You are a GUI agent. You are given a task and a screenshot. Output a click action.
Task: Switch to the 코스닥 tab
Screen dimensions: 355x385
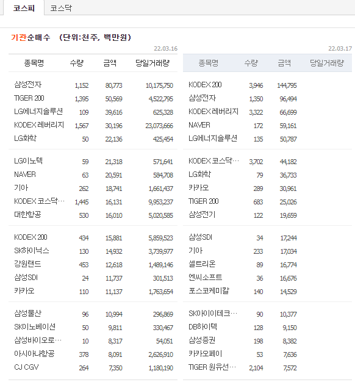[61, 8]
